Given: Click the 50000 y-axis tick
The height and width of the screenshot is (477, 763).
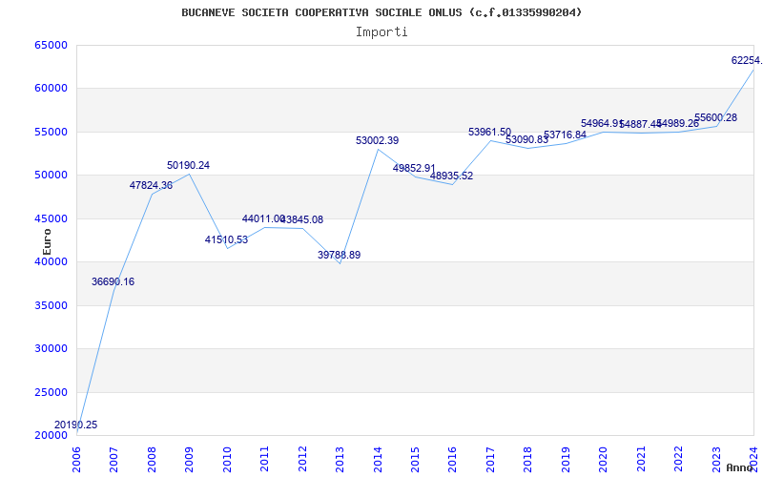Looking at the screenshot, I should [x=52, y=176].
